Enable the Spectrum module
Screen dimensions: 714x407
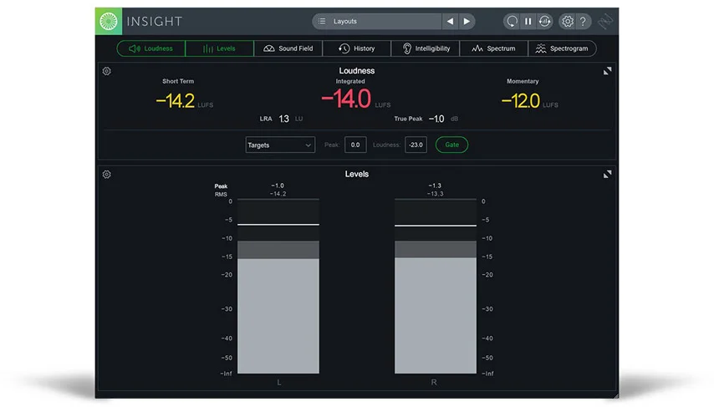tap(493, 48)
